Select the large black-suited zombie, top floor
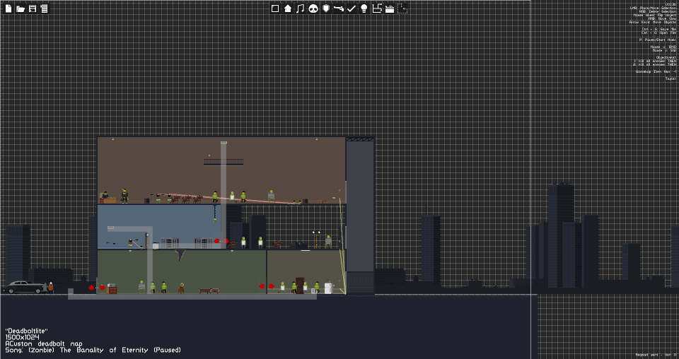Image resolution: width=679 pixels, height=359 pixels. point(124,196)
